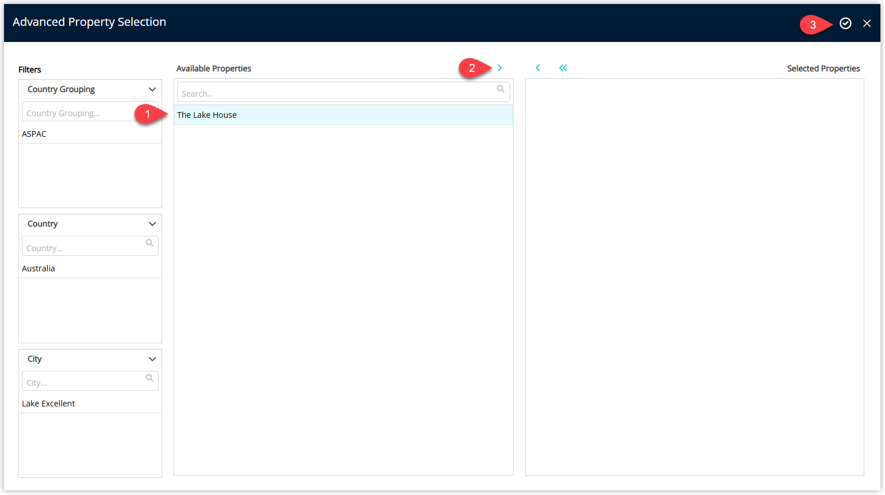Close the Advanced Property Selection dialog
This screenshot has width=885, height=495.
867,23
